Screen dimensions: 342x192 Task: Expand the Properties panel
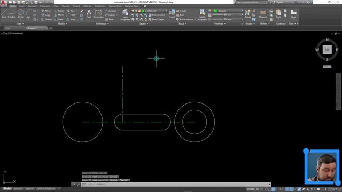click(220, 23)
